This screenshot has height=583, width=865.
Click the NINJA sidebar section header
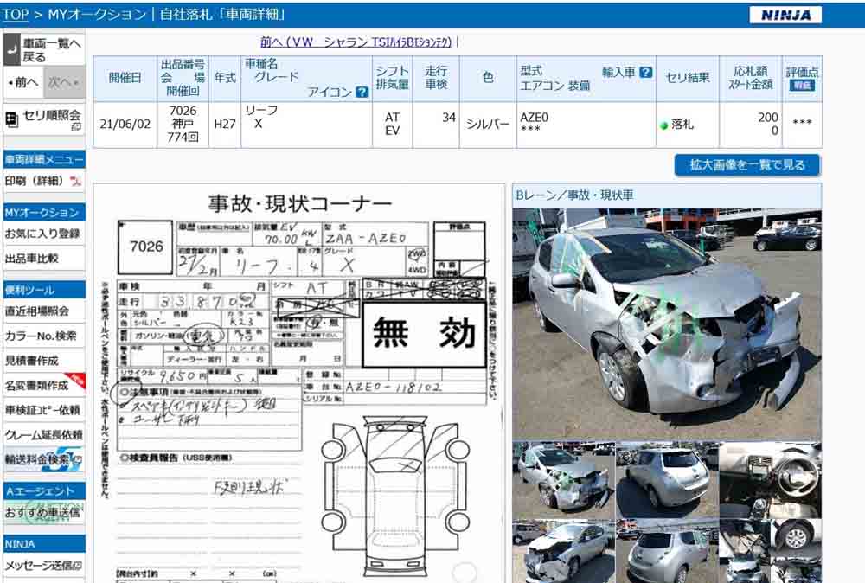click(x=44, y=544)
